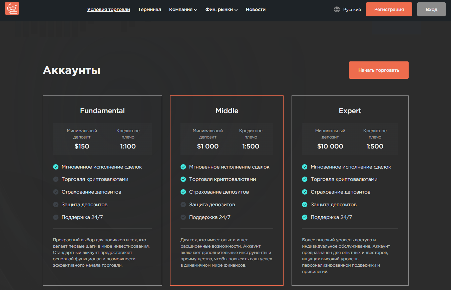The image size is (451, 290).
Task: Click Middle's Защита депозитов text
Action: click(x=212, y=205)
